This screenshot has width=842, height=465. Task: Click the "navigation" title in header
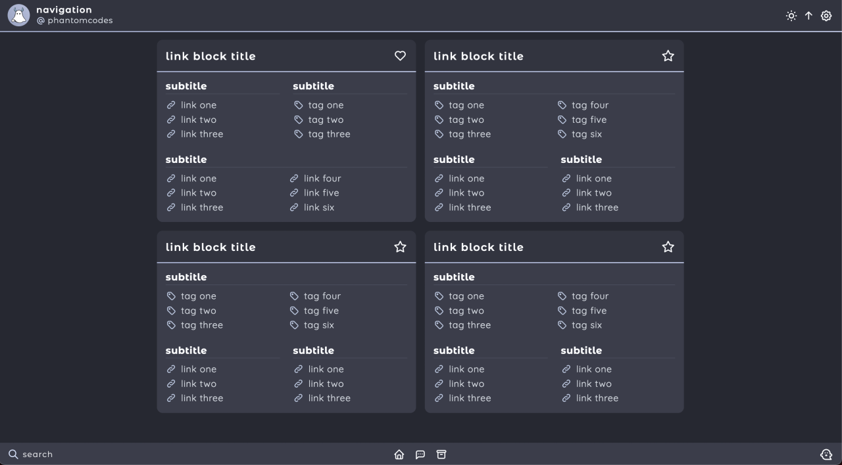click(64, 10)
